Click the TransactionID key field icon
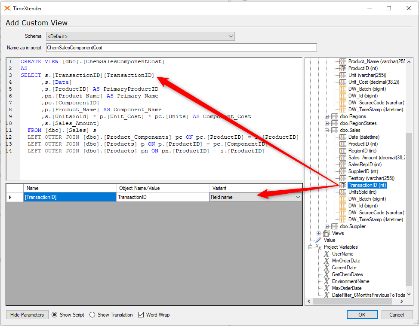 [x=342, y=185]
